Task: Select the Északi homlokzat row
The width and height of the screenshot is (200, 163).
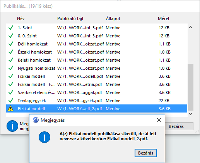Action: 97,52
